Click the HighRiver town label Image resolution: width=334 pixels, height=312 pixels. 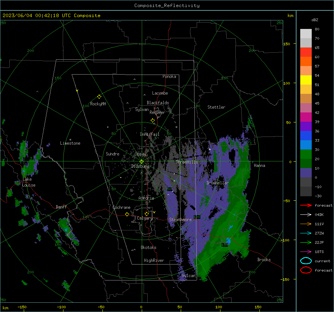tap(154, 260)
